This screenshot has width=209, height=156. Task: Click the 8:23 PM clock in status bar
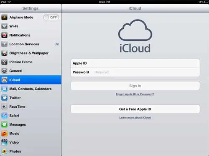coord(104,2)
